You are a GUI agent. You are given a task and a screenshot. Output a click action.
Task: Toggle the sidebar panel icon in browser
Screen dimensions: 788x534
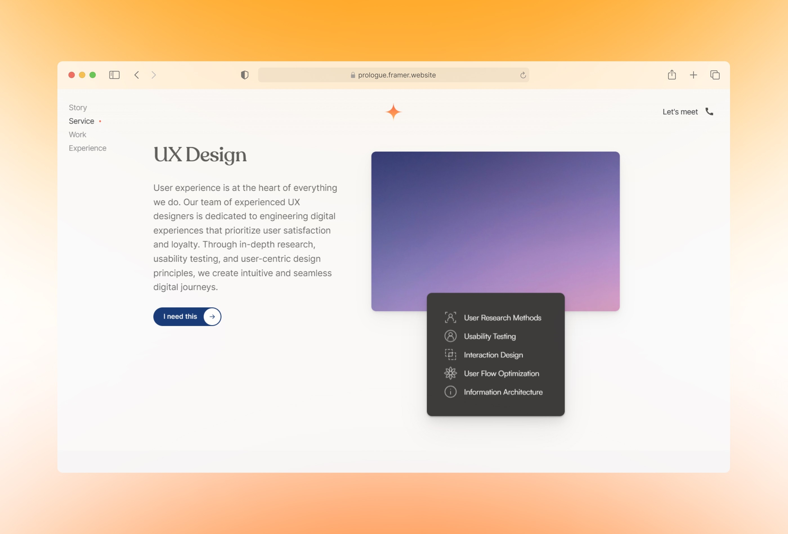coord(115,74)
